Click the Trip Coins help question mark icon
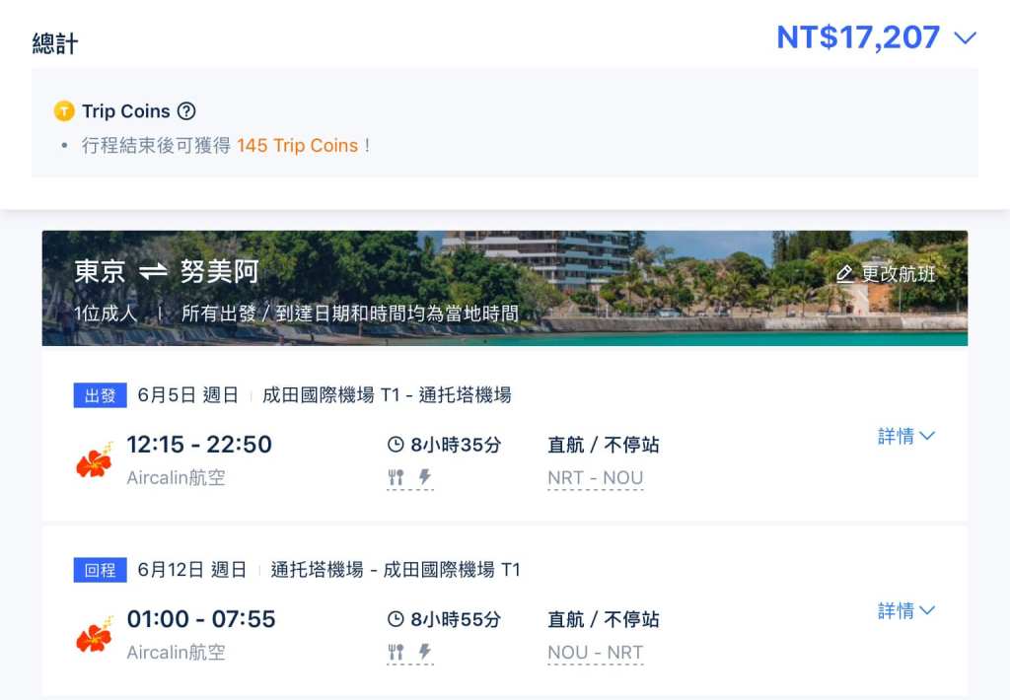The height and width of the screenshot is (700, 1010). tap(185, 111)
